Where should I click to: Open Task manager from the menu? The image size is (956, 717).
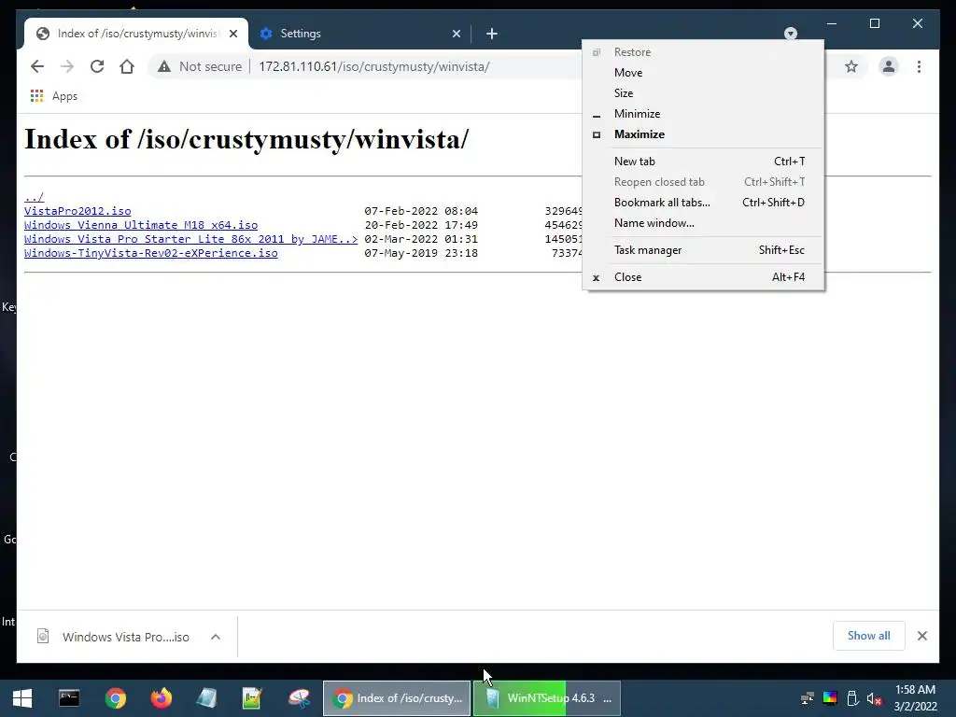[x=703, y=250]
